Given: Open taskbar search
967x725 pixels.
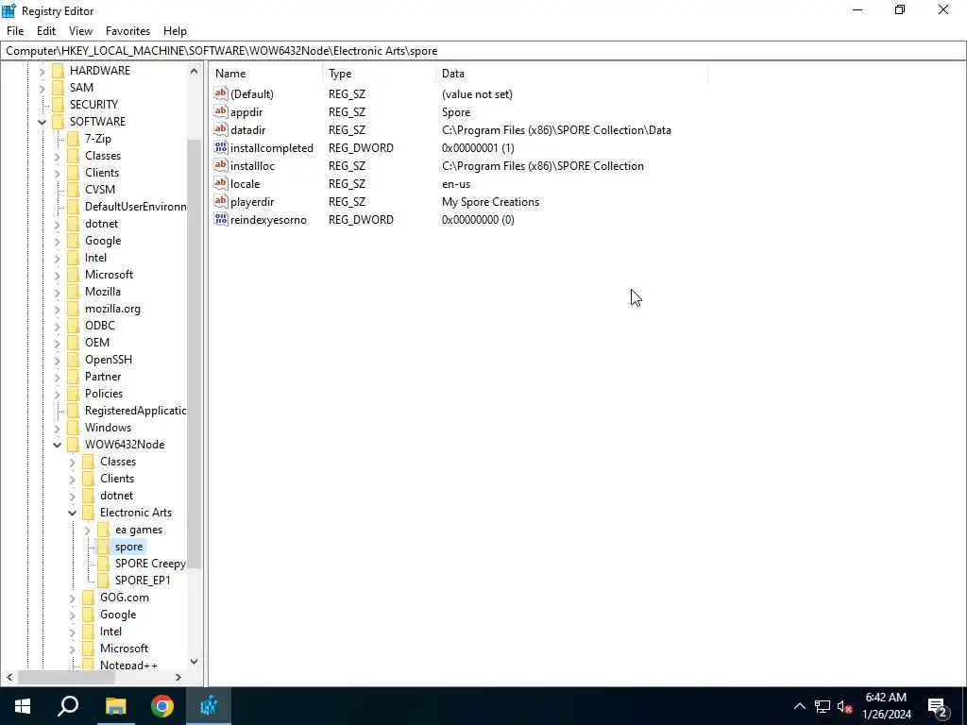Looking at the screenshot, I should (x=68, y=706).
